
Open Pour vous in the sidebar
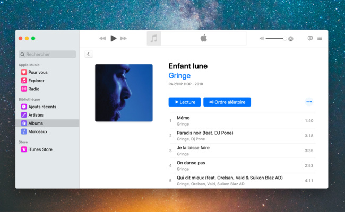47,72
